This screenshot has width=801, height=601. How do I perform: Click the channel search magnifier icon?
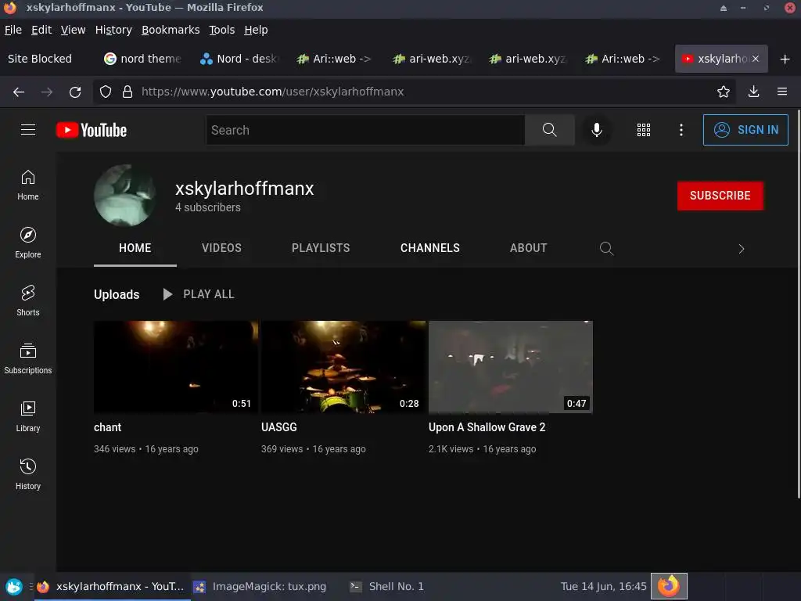606,248
